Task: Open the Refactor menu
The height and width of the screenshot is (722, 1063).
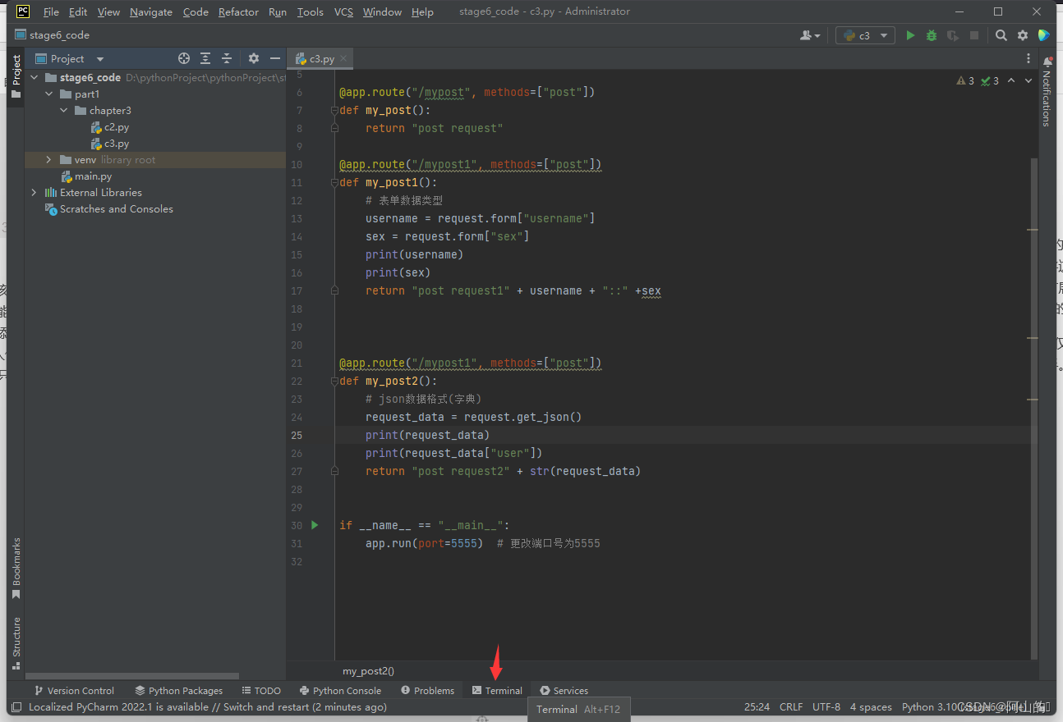Action: point(238,12)
